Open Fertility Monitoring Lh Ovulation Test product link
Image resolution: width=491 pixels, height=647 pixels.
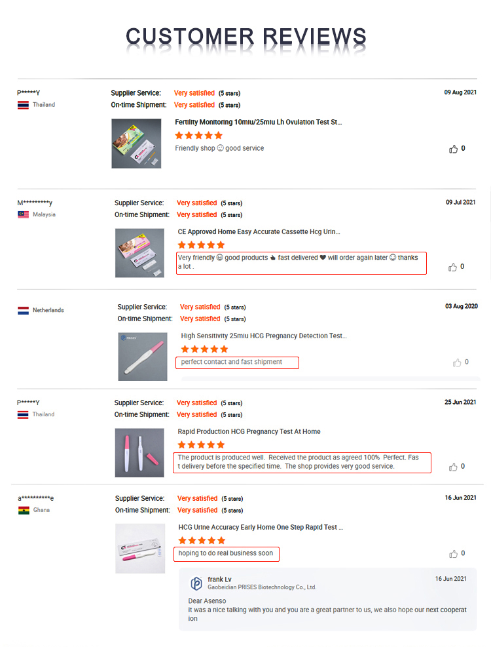click(x=258, y=122)
